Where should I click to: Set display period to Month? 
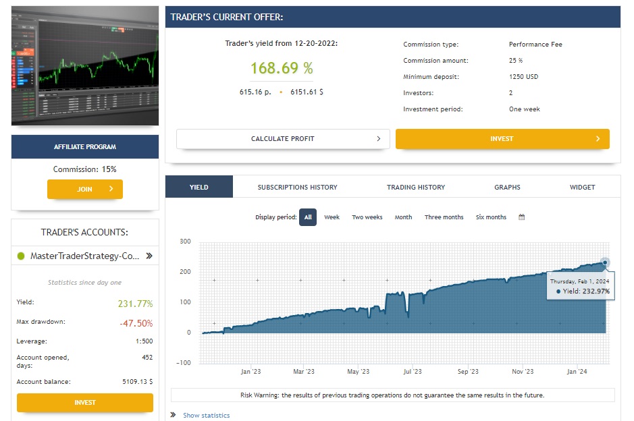pos(403,217)
